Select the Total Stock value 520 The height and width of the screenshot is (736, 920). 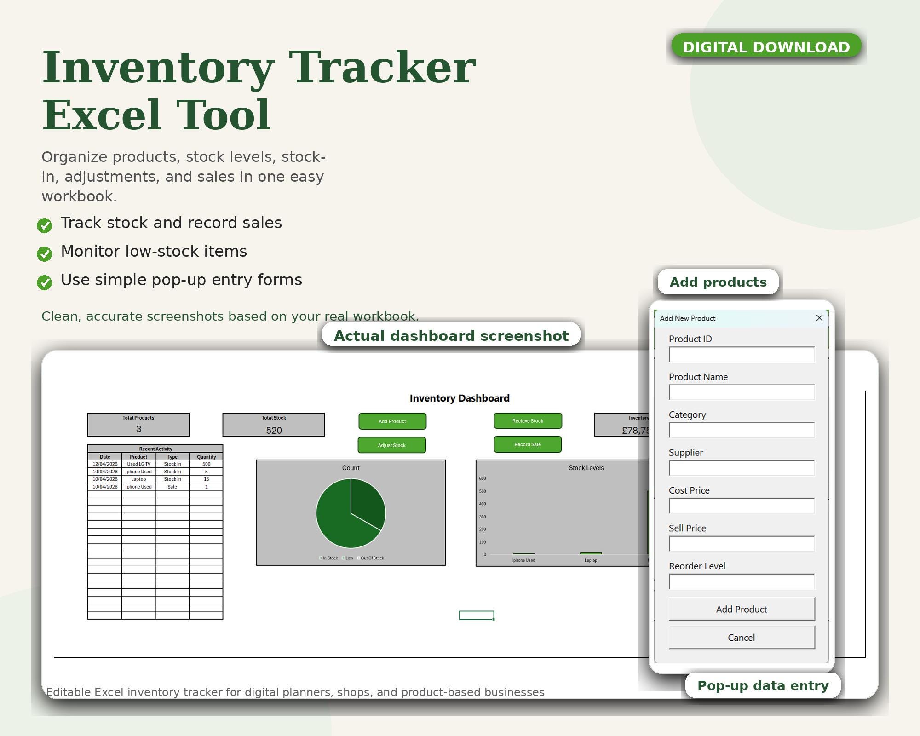[x=274, y=431]
